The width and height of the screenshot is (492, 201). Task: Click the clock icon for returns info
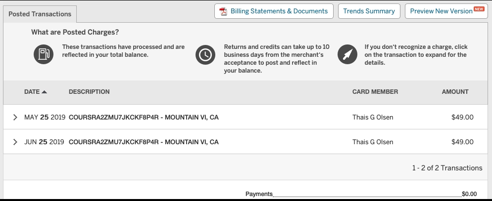click(205, 54)
